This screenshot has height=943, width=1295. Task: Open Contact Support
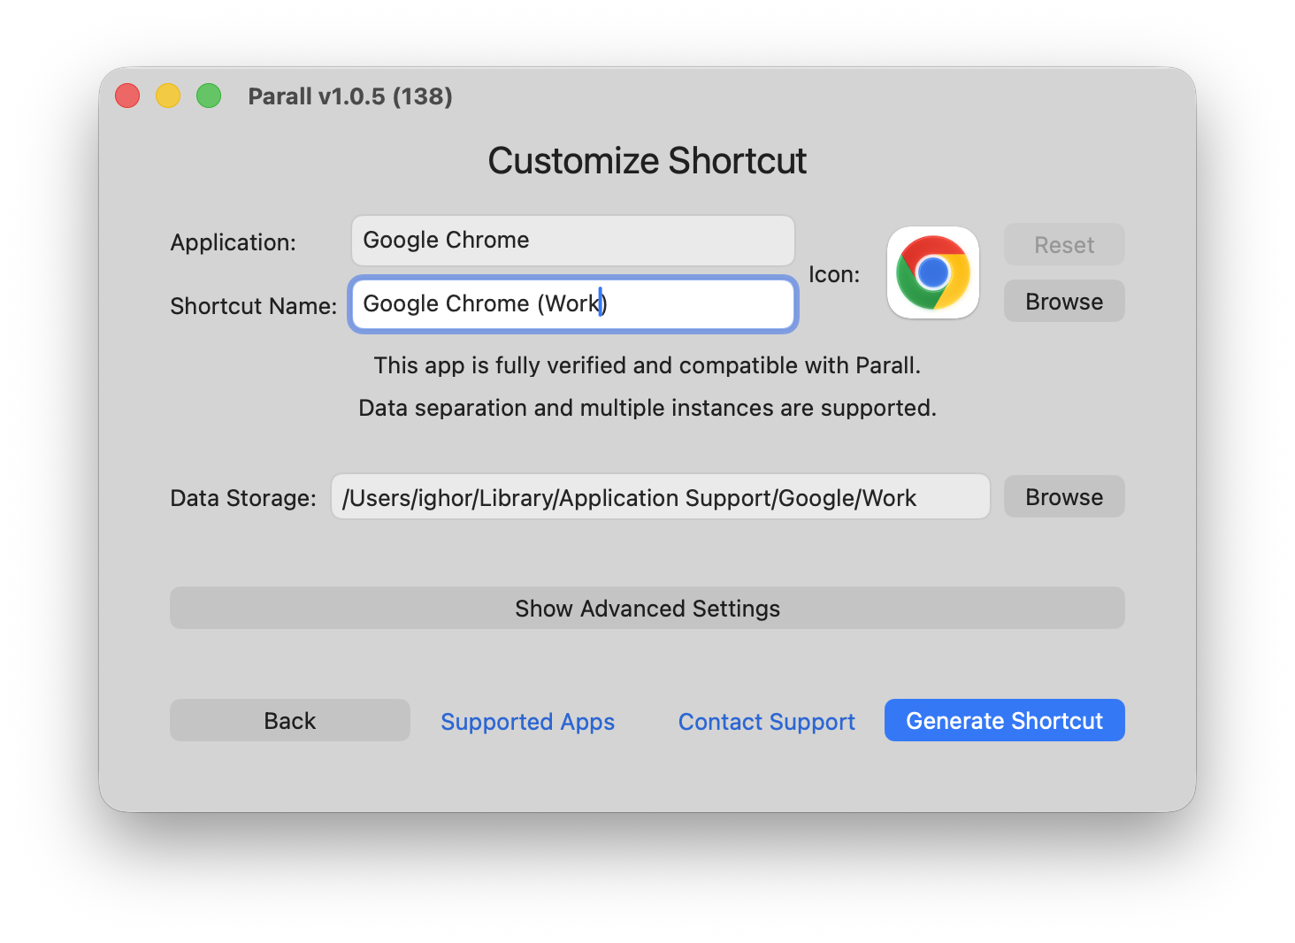pyautogui.click(x=766, y=721)
